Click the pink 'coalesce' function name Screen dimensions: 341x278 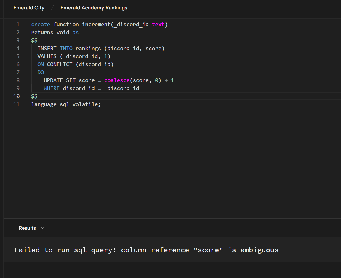(x=117, y=80)
